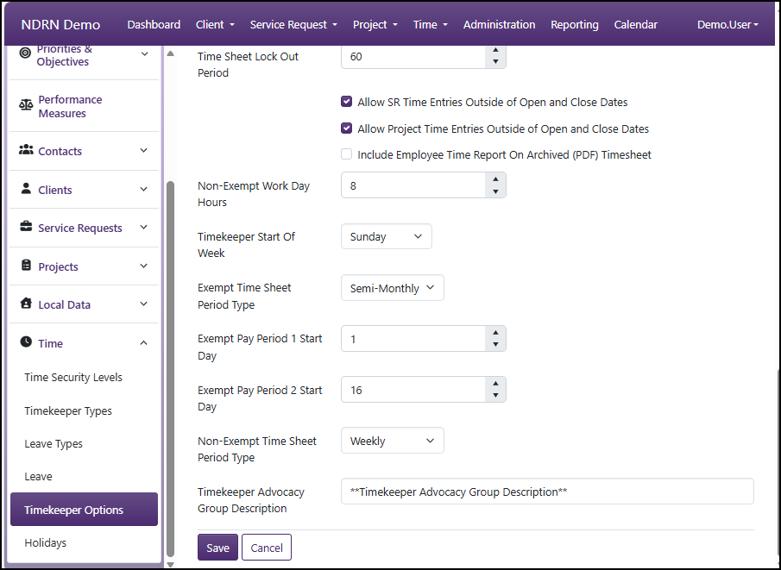Open Holidays sidebar item

pos(46,542)
